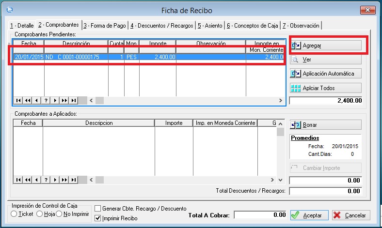Select the Ticket radio option
Viewport: 382px width, 228px height.
click(14, 214)
